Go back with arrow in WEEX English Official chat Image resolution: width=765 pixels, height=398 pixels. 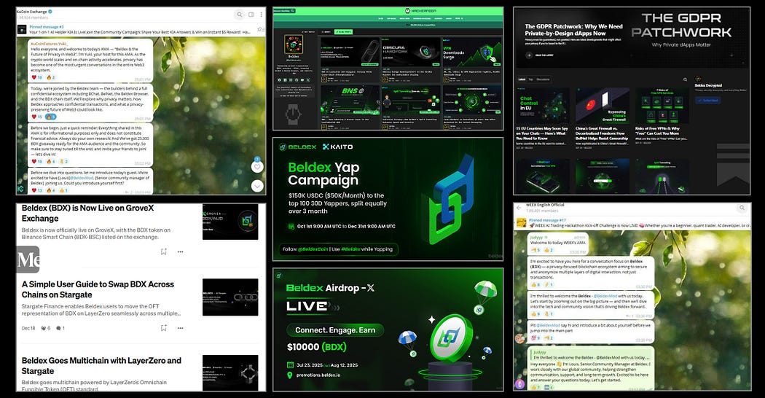(x=519, y=208)
